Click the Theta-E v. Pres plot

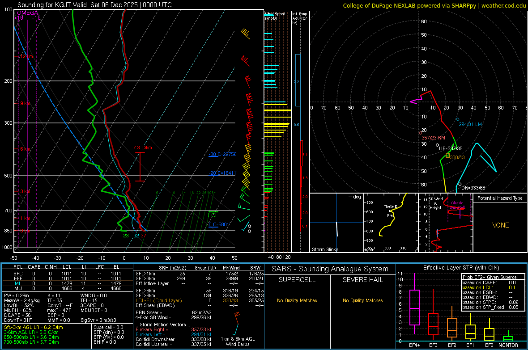click(391, 222)
